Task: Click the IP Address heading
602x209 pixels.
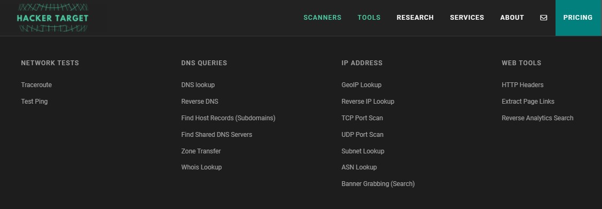Action: point(362,63)
